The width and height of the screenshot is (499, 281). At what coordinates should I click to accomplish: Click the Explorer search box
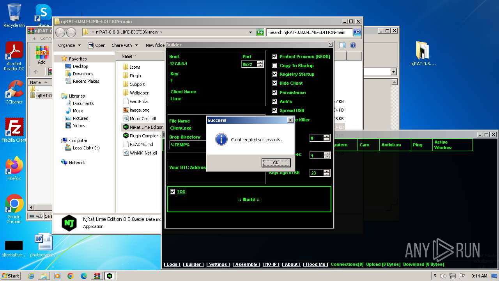310,32
